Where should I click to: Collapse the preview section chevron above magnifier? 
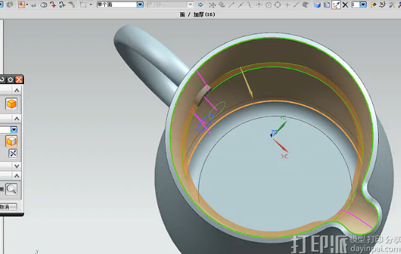point(17,176)
